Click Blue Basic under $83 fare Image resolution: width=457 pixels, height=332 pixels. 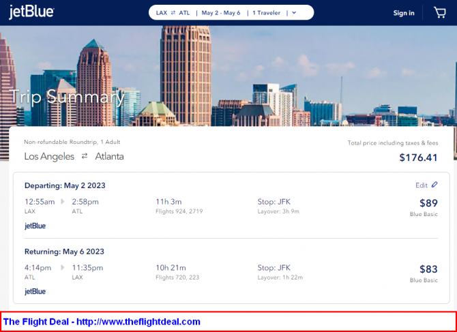pos(424,280)
